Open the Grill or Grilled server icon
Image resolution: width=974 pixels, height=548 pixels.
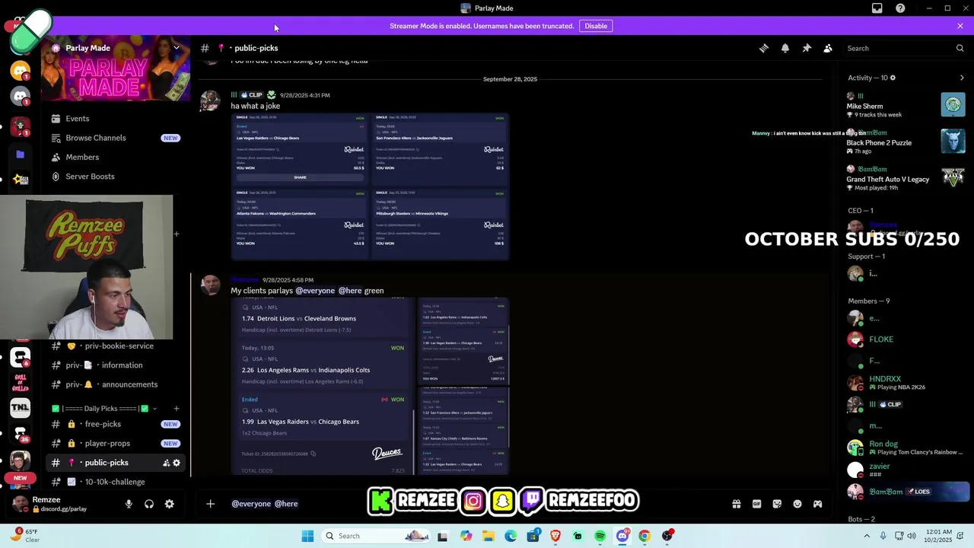tap(21, 383)
